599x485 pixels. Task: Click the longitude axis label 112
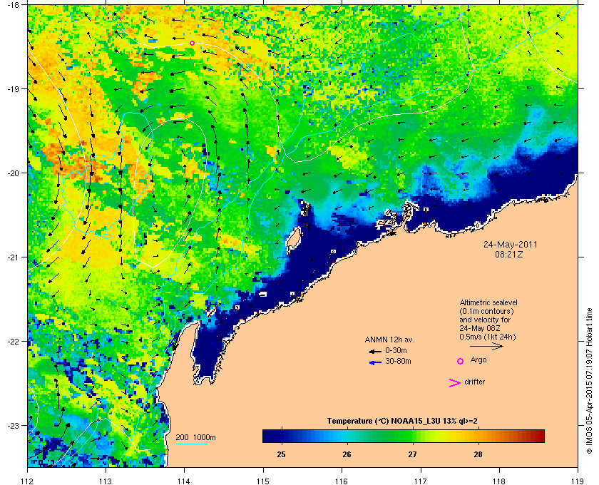point(28,481)
